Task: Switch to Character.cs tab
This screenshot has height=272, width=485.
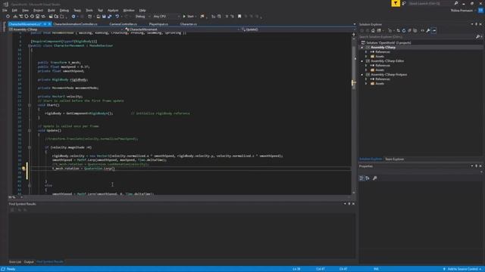Action: (x=189, y=24)
